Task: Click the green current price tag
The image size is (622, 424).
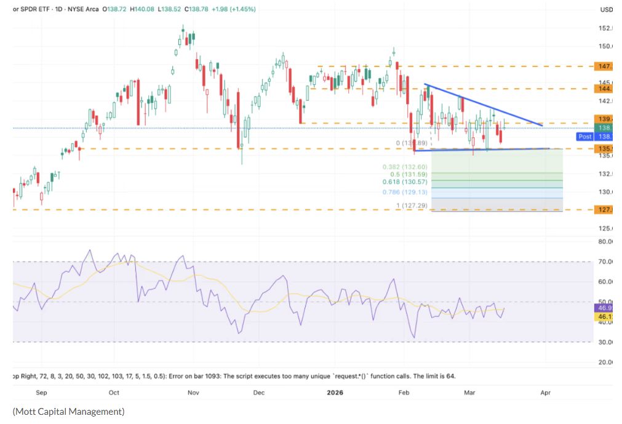Action: point(604,127)
